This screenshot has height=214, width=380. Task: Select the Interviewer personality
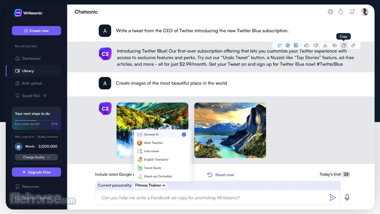tap(162, 151)
